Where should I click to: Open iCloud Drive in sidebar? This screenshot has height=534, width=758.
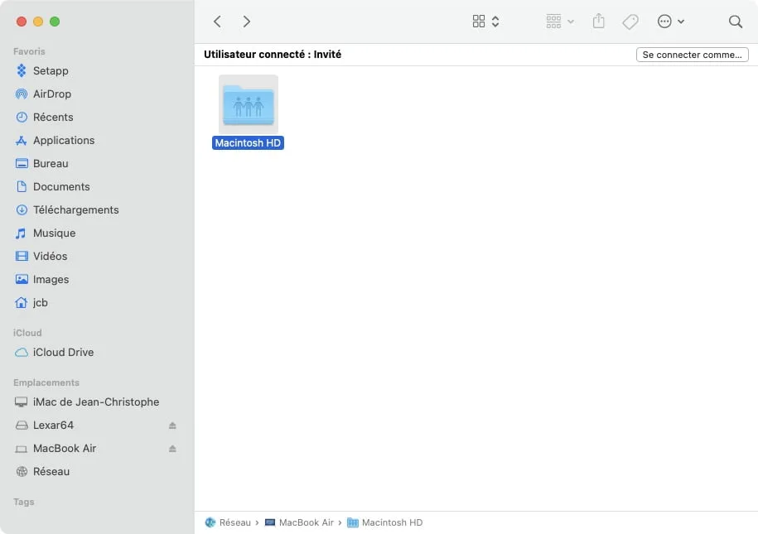pyautogui.click(x=63, y=353)
